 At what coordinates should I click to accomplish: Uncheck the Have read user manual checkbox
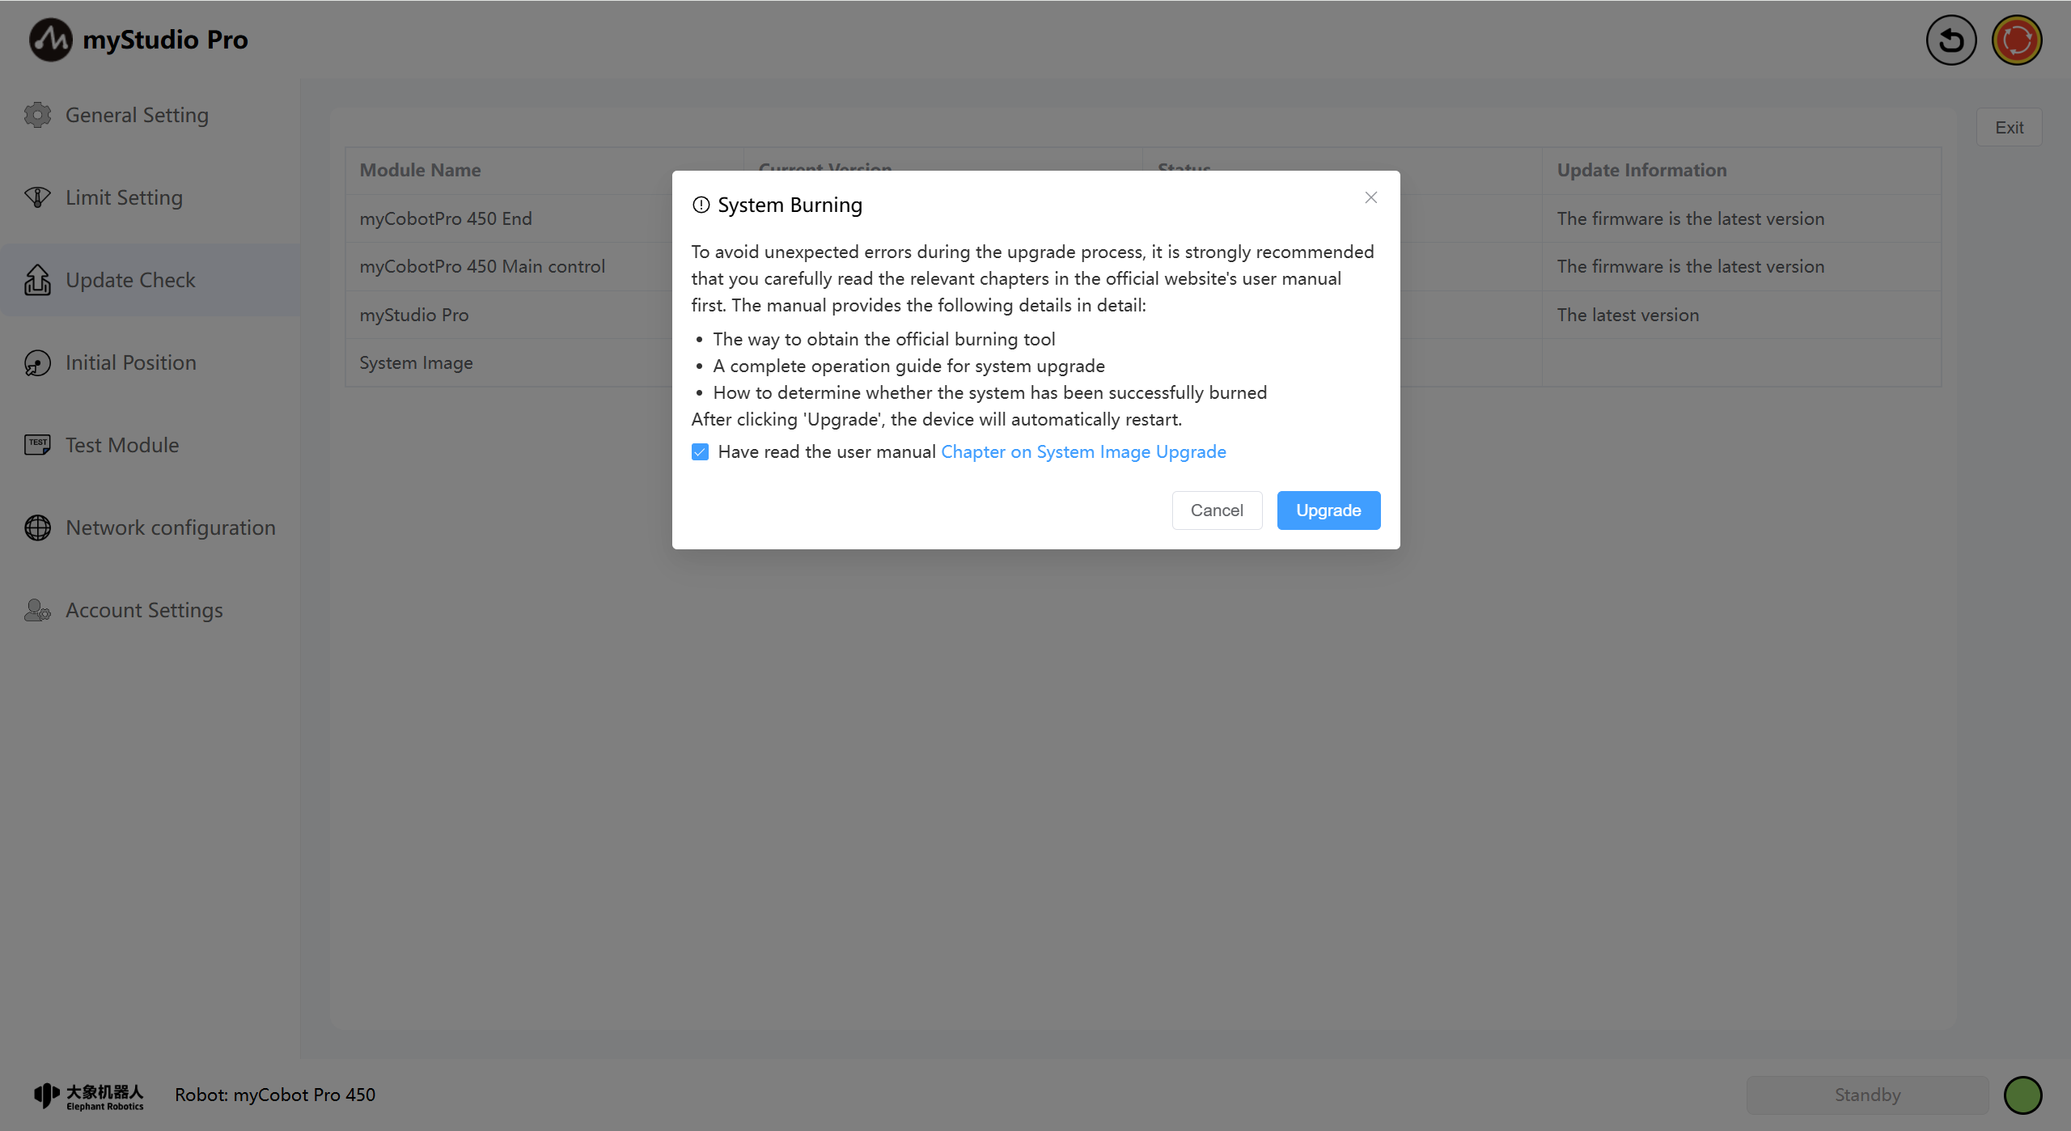pyautogui.click(x=700, y=452)
